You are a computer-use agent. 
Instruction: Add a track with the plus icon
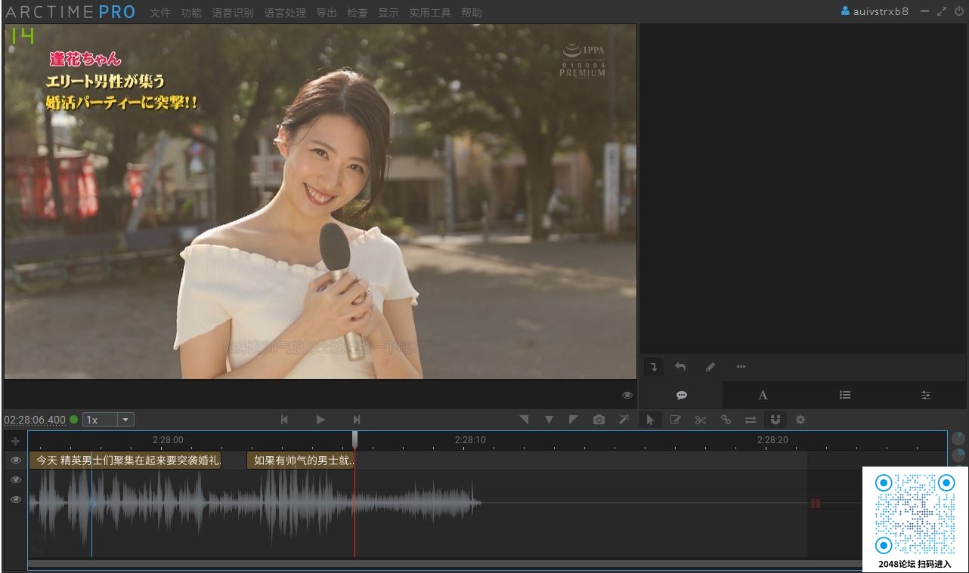(x=15, y=441)
